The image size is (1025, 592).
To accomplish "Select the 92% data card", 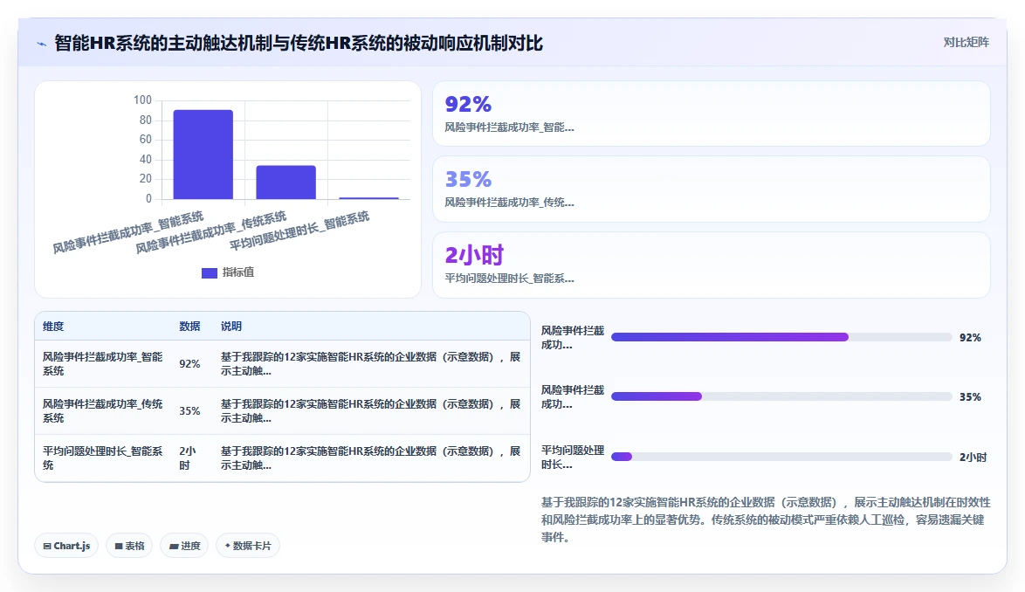I will click(x=712, y=114).
